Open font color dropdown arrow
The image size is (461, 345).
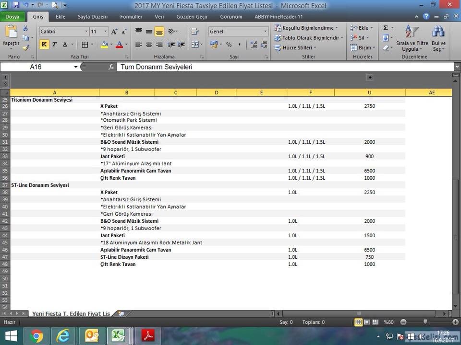[x=126, y=45]
